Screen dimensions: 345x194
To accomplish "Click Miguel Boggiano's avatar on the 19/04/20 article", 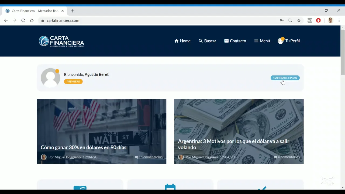I will [x=44, y=157].
